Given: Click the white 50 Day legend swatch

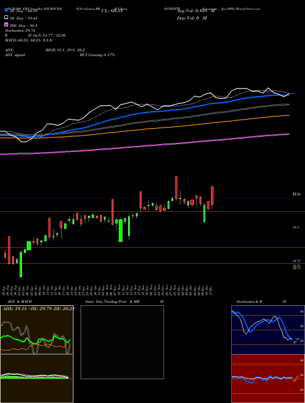Looking at the screenshot, I should 7,18.
